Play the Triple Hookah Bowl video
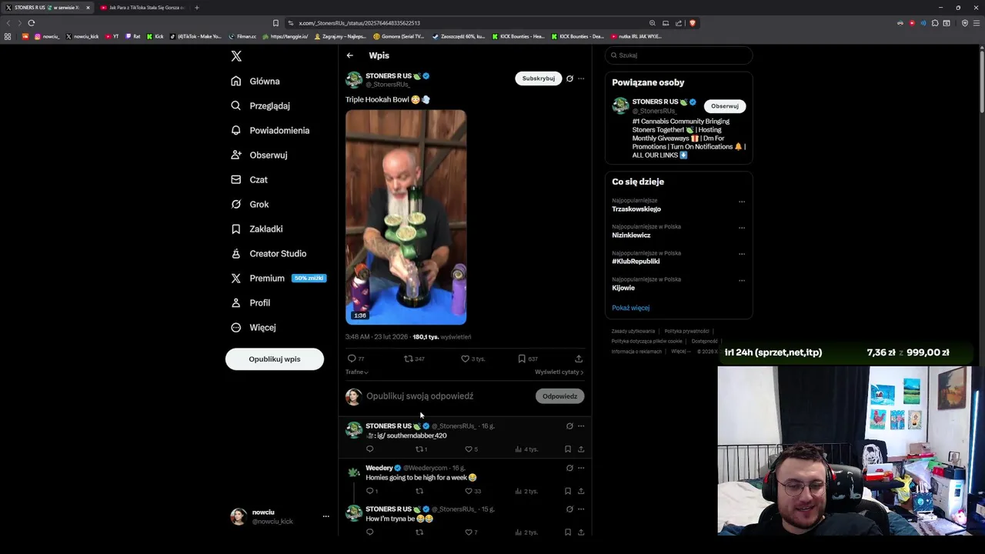This screenshot has width=985, height=554. [x=406, y=217]
